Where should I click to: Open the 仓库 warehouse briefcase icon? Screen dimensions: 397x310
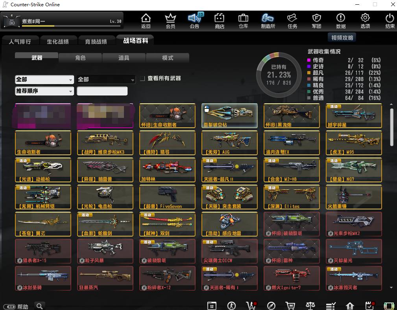[x=243, y=21]
